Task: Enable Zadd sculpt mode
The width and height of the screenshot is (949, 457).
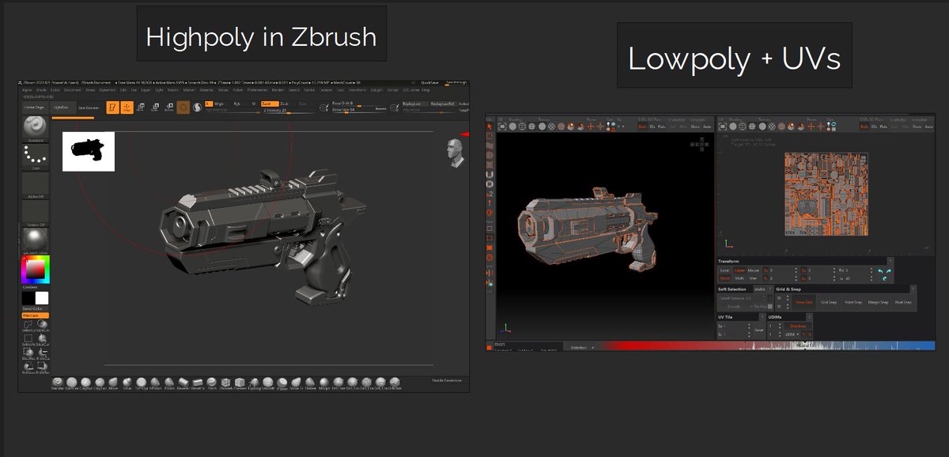Action: click(x=270, y=104)
